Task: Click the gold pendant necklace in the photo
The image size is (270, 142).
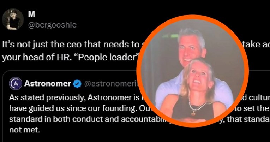Action: 193,114
